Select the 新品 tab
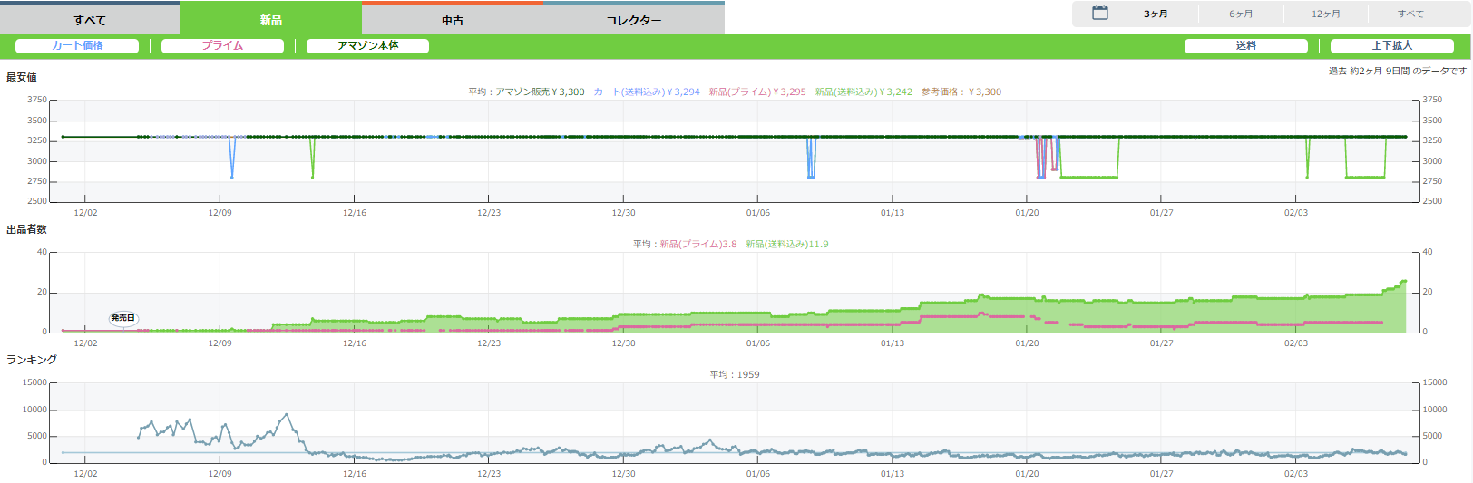The image size is (1473, 483). pyautogui.click(x=271, y=20)
